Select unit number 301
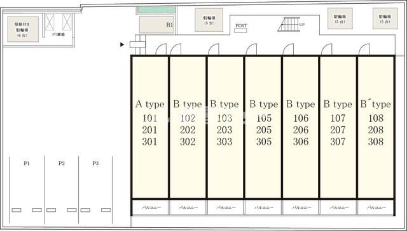This screenshot has width=407, height=231. click(x=150, y=142)
